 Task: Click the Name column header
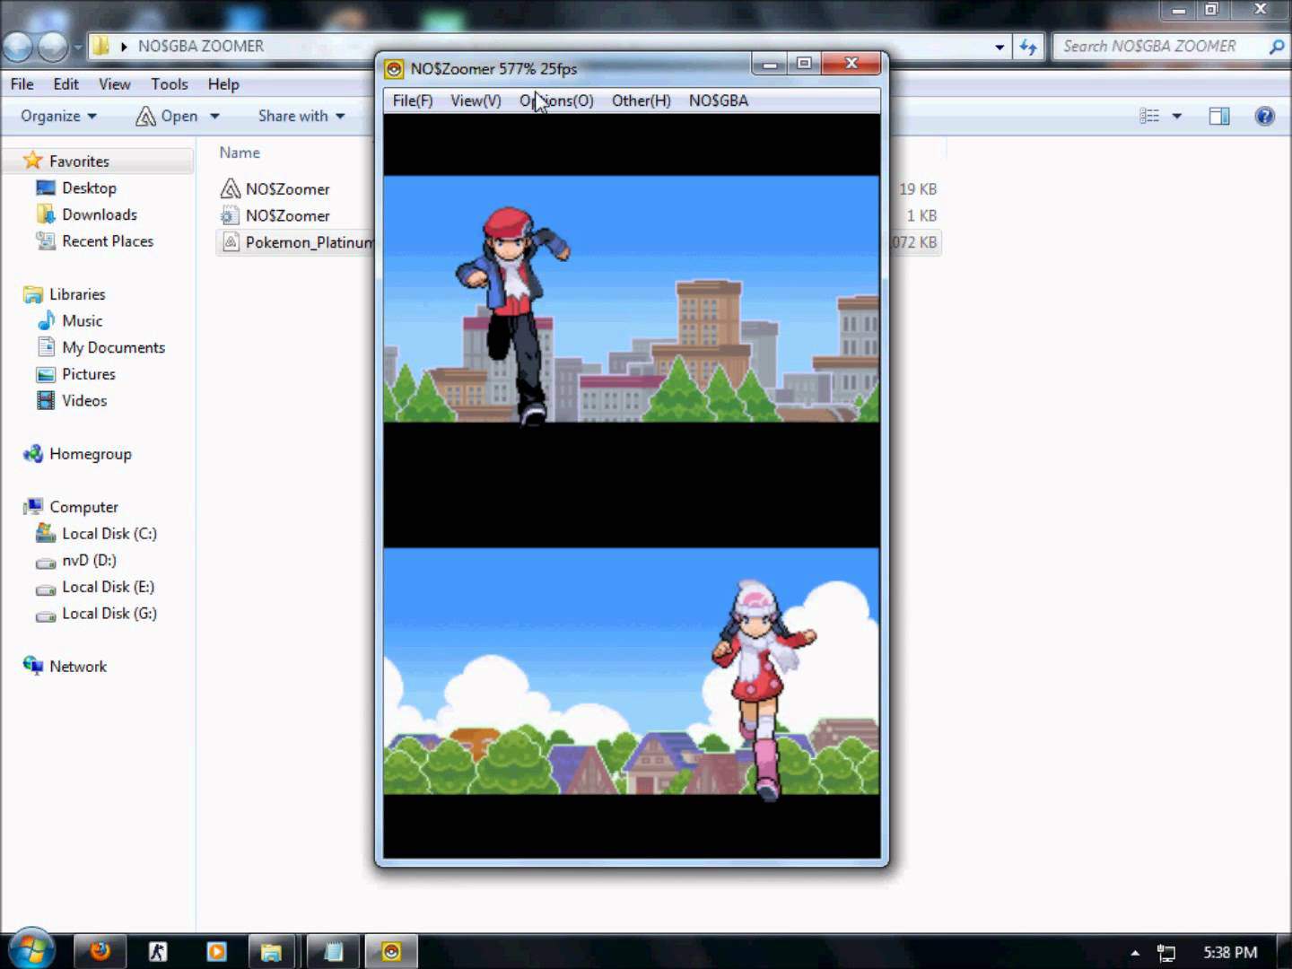(x=240, y=153)
